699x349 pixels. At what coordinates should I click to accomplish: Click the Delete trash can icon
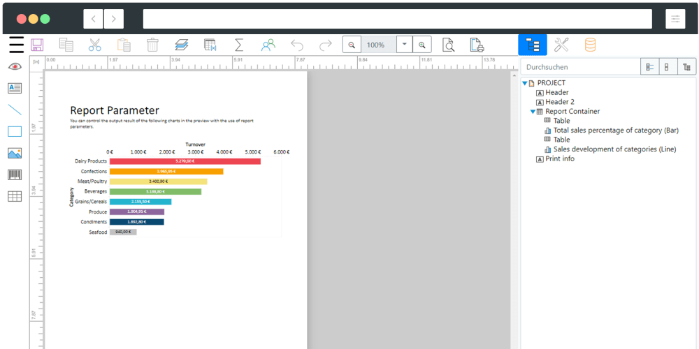coord(152,45)
